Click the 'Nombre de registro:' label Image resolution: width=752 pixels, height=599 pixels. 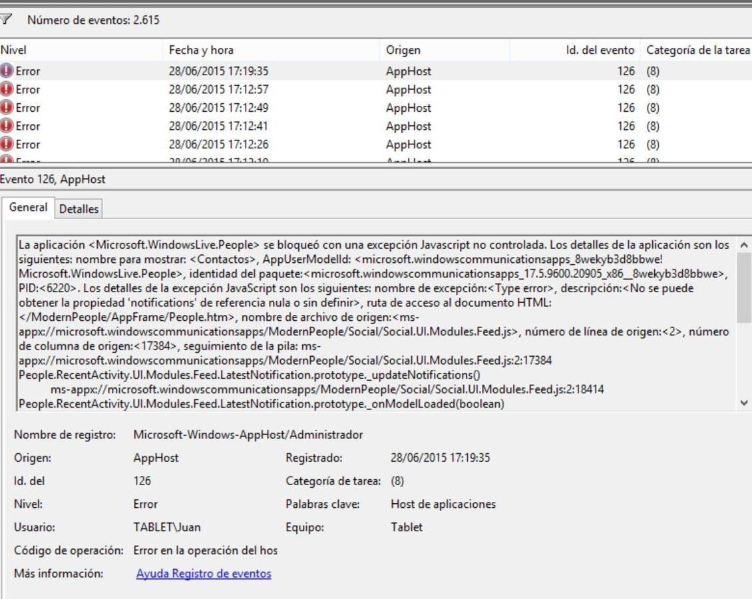[x=65, y=435]
